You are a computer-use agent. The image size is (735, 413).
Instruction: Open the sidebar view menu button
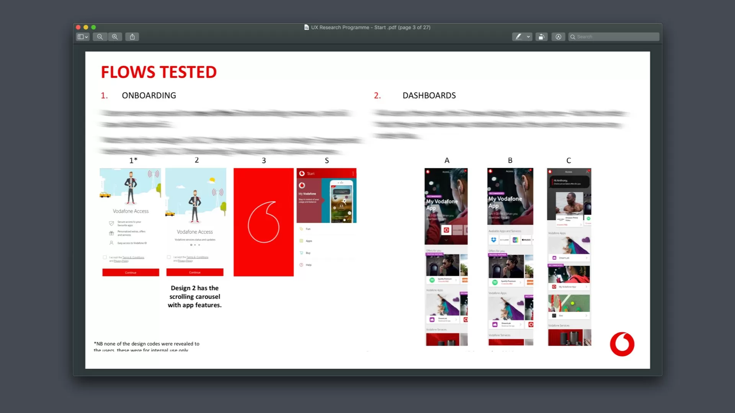pos(83,37)
